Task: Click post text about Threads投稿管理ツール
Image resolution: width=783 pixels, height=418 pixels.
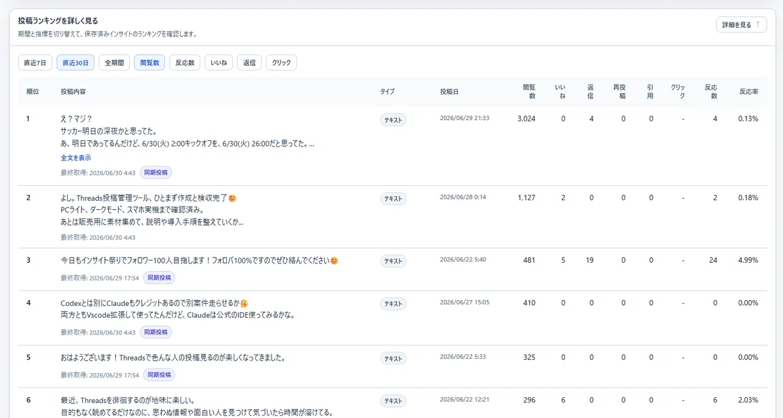Action: (x=152, y=210)
